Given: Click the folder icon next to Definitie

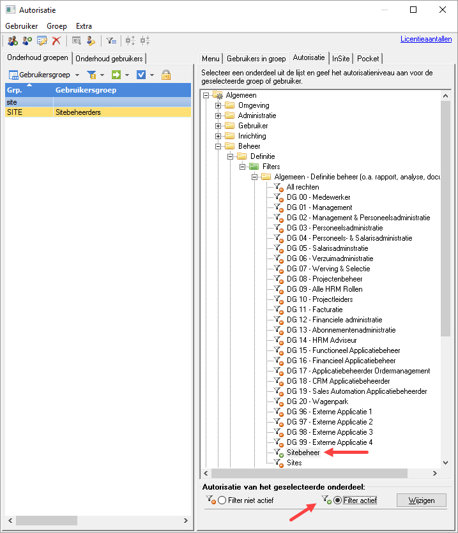Looking at the screenshot, I should coord(241,156).
